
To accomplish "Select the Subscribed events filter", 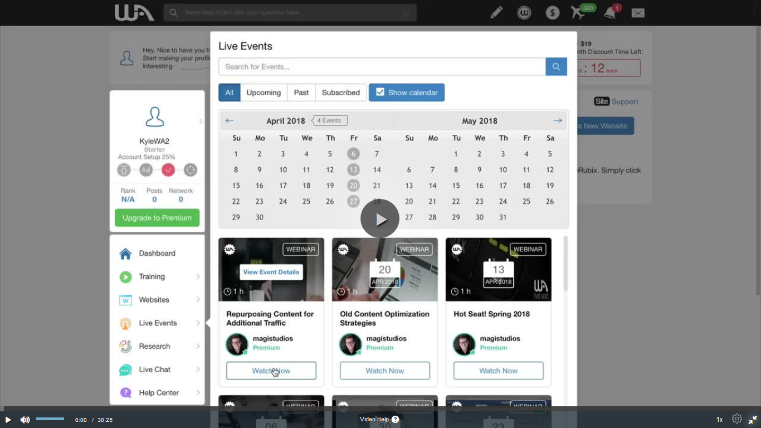I will tap(341, 93).
